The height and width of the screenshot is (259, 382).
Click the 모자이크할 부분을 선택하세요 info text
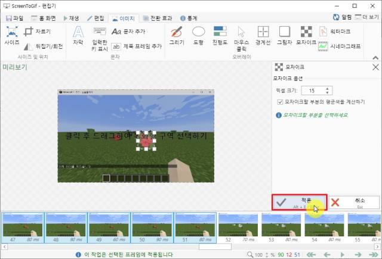click(x=315, y=115)
